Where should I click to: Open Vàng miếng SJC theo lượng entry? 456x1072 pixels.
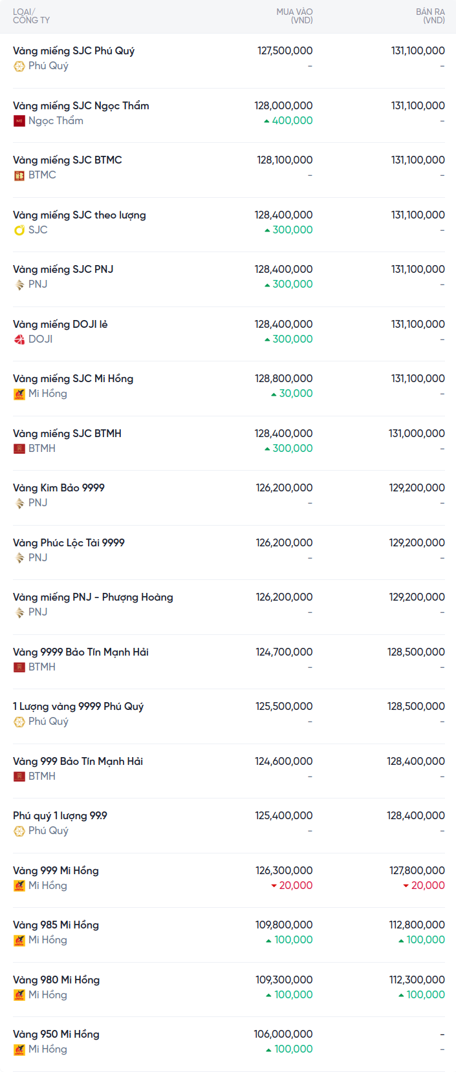coord(80,215)
